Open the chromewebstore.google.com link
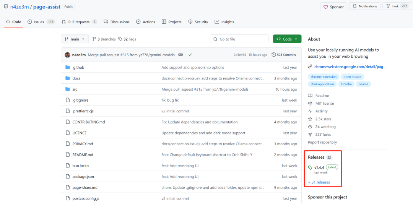The width and height of the screenshot is (413, 203). click(350, 67)
